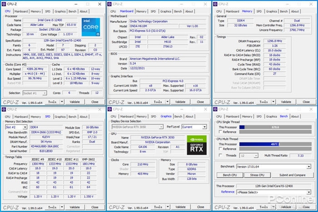Image resolution: width=318 pixels, height=212 pixels.
Task: Click the CPU-Z title bar icon of the Bench tab window
Action: (215, 109)
